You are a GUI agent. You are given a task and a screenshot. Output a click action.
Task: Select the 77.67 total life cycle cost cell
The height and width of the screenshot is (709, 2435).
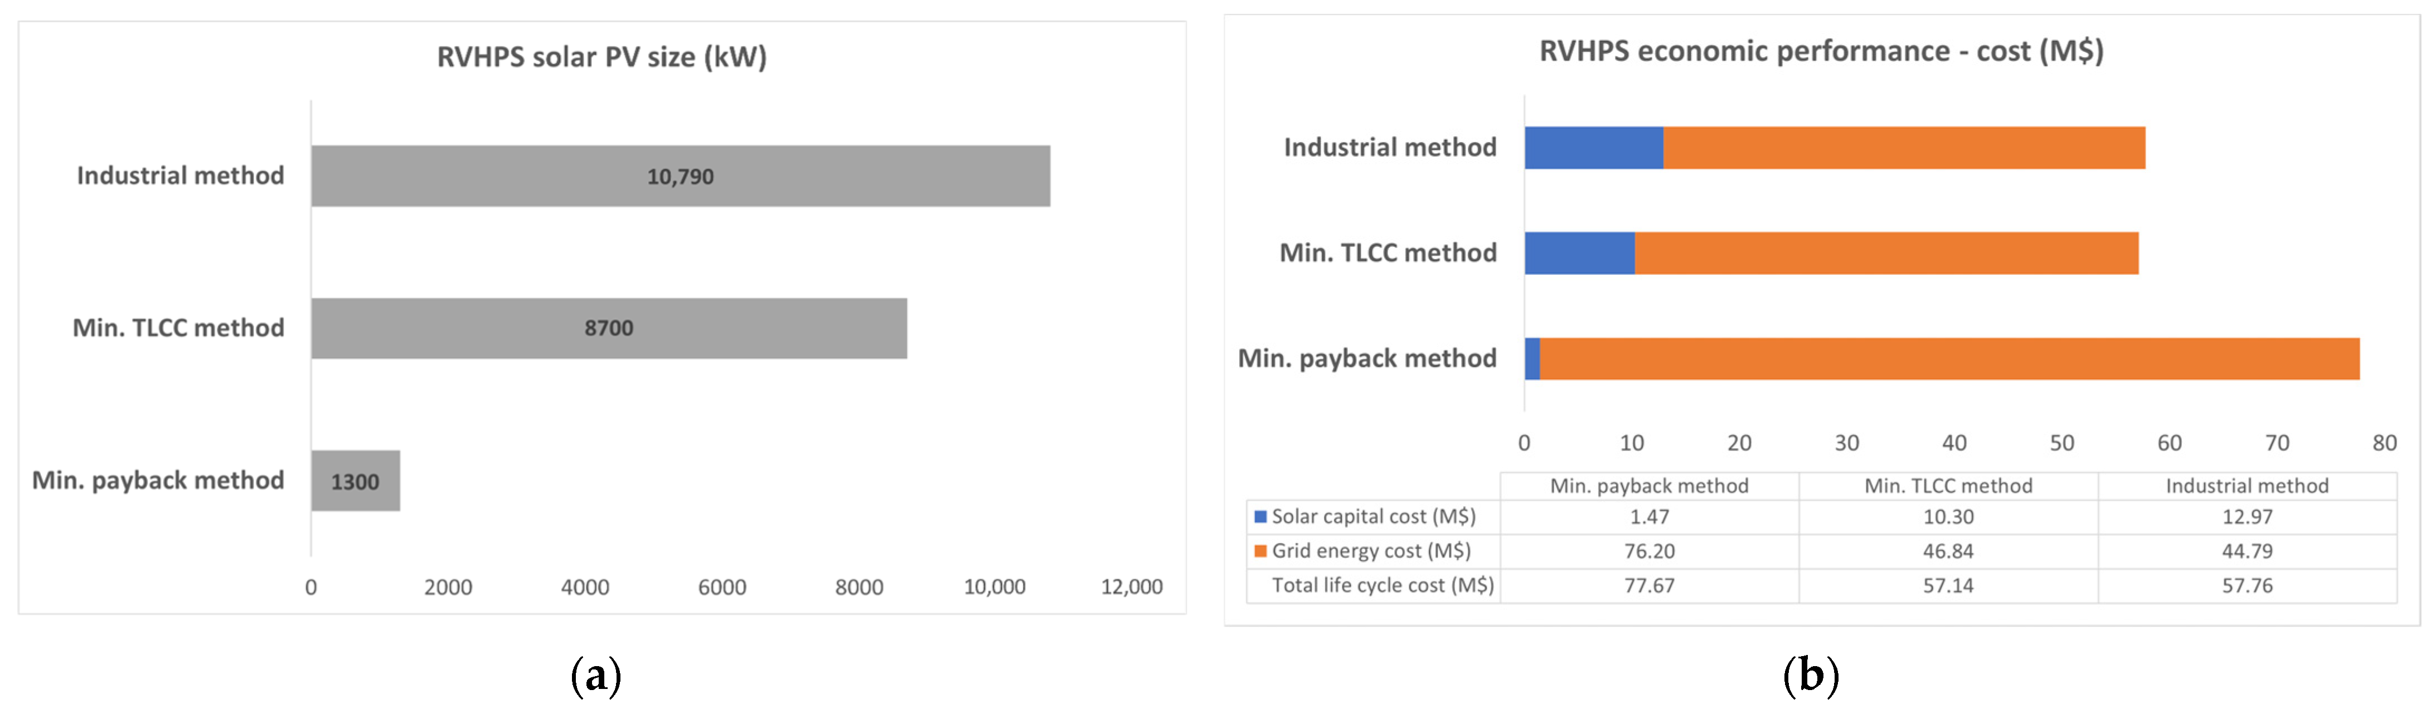point(1648,585)
